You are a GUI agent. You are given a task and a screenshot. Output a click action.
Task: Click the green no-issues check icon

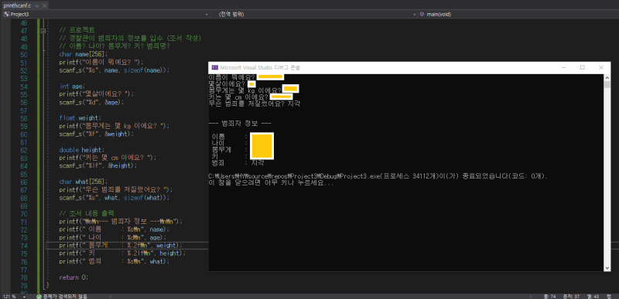[x=39, y=296]
